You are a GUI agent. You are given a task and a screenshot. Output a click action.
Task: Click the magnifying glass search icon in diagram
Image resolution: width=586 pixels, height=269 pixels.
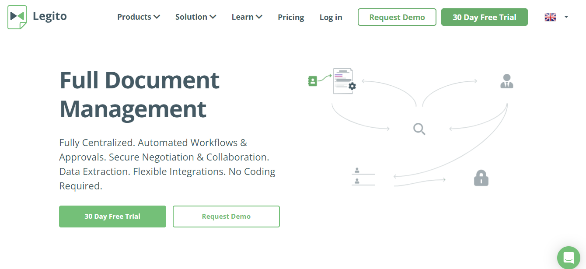pos(419,129)
